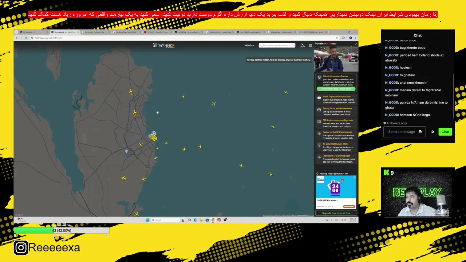This screenshot has width=466, height=262.
Task: Open the Chrome three-dot menu
Action: click(356, 38)
